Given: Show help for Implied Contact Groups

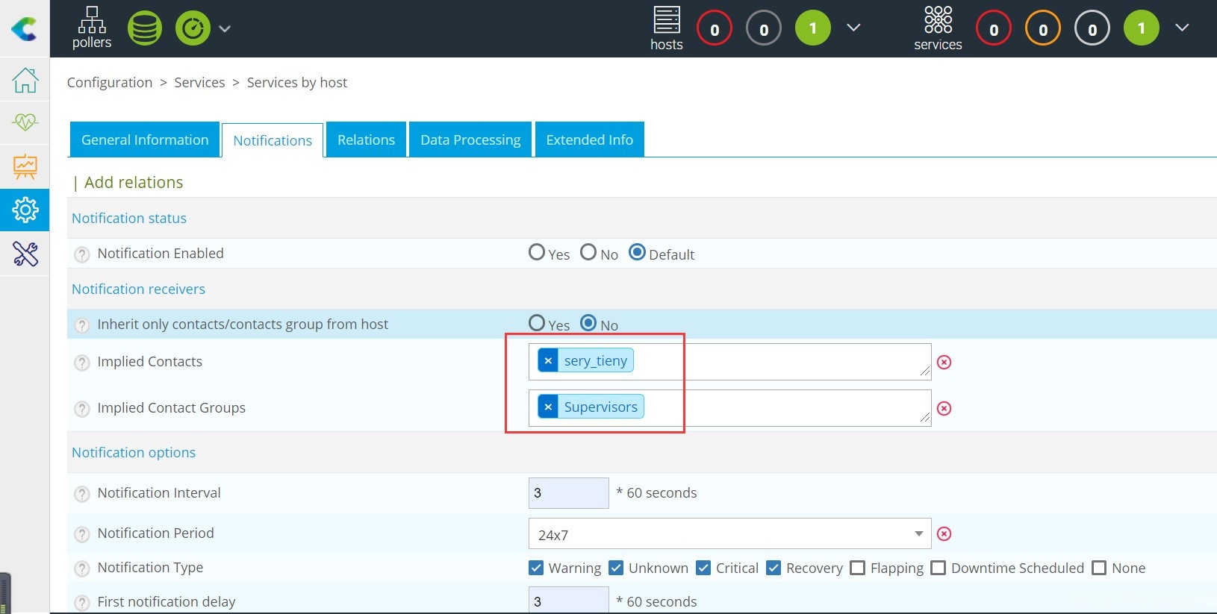Looking at the screenshot, I should click(82, 409).
